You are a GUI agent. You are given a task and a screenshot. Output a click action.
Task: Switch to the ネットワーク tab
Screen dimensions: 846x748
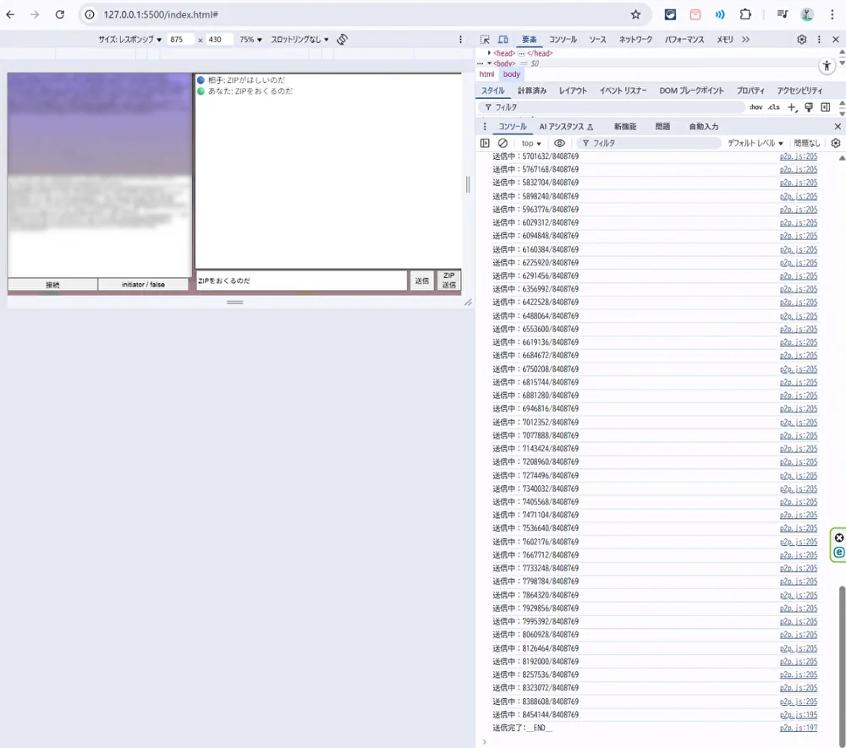(x=635, y=40)
